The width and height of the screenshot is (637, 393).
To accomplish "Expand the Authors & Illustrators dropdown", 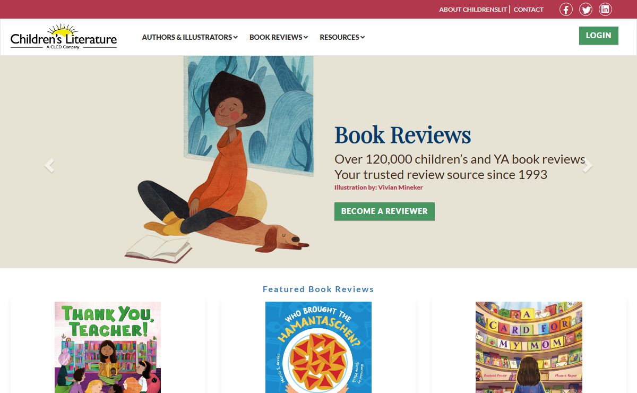I will tap(190, 37).
